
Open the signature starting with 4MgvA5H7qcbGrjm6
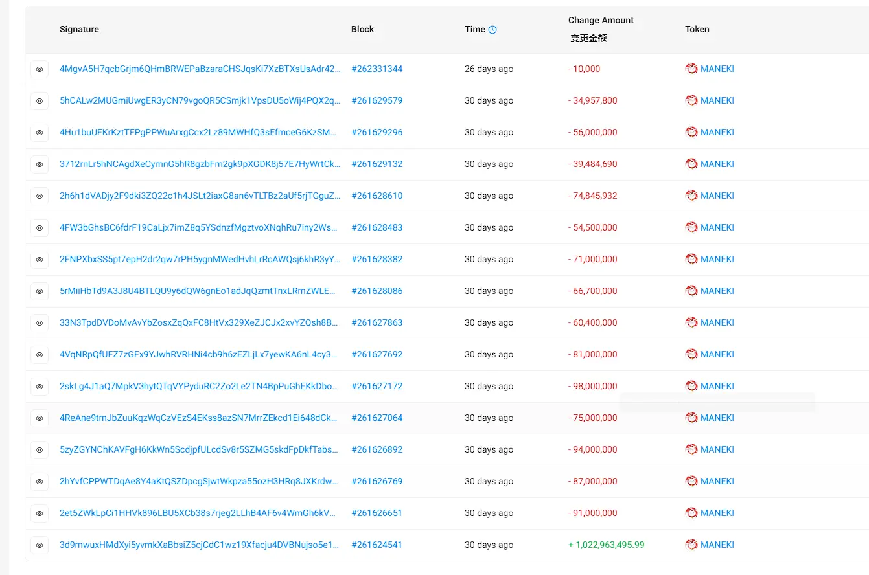tap(200, 69)
